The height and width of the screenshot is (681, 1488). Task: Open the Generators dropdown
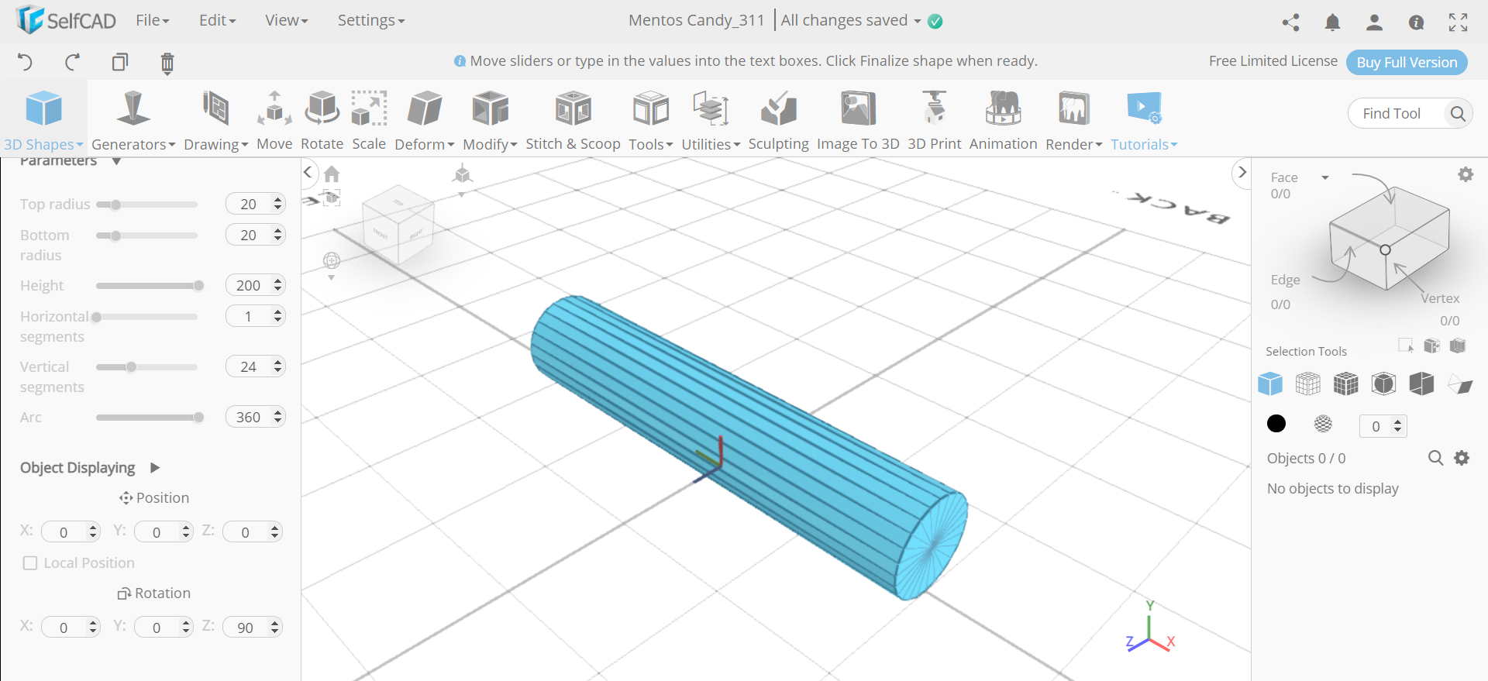click(x=133, y=120)
